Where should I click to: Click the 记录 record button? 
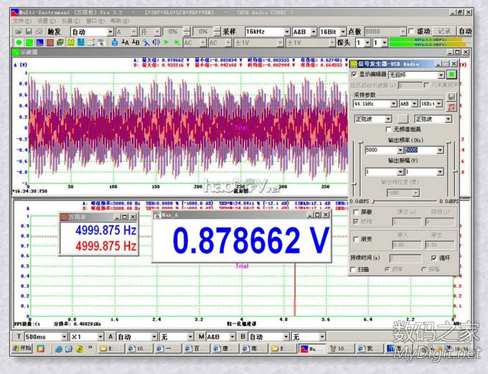click(x=444, y=32)
